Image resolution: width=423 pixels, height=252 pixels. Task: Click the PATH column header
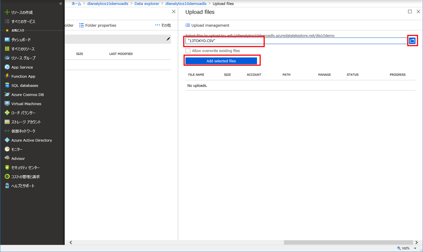[286, 75]
